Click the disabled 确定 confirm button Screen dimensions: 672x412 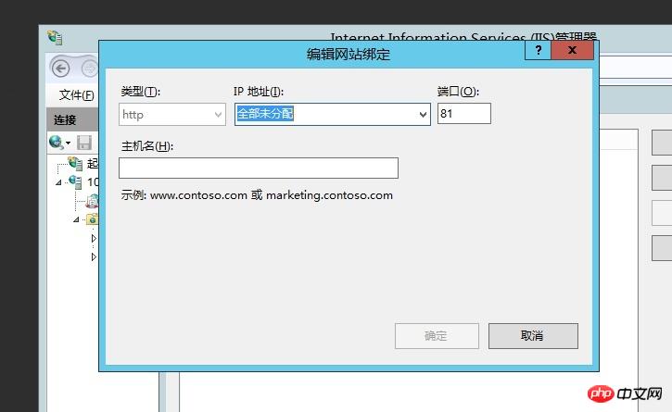coord(437,336)
